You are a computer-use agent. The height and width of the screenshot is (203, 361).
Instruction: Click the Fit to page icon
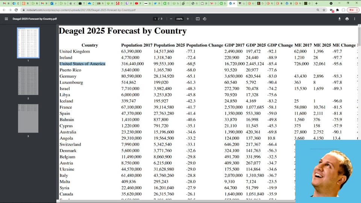tap(198, 19)
